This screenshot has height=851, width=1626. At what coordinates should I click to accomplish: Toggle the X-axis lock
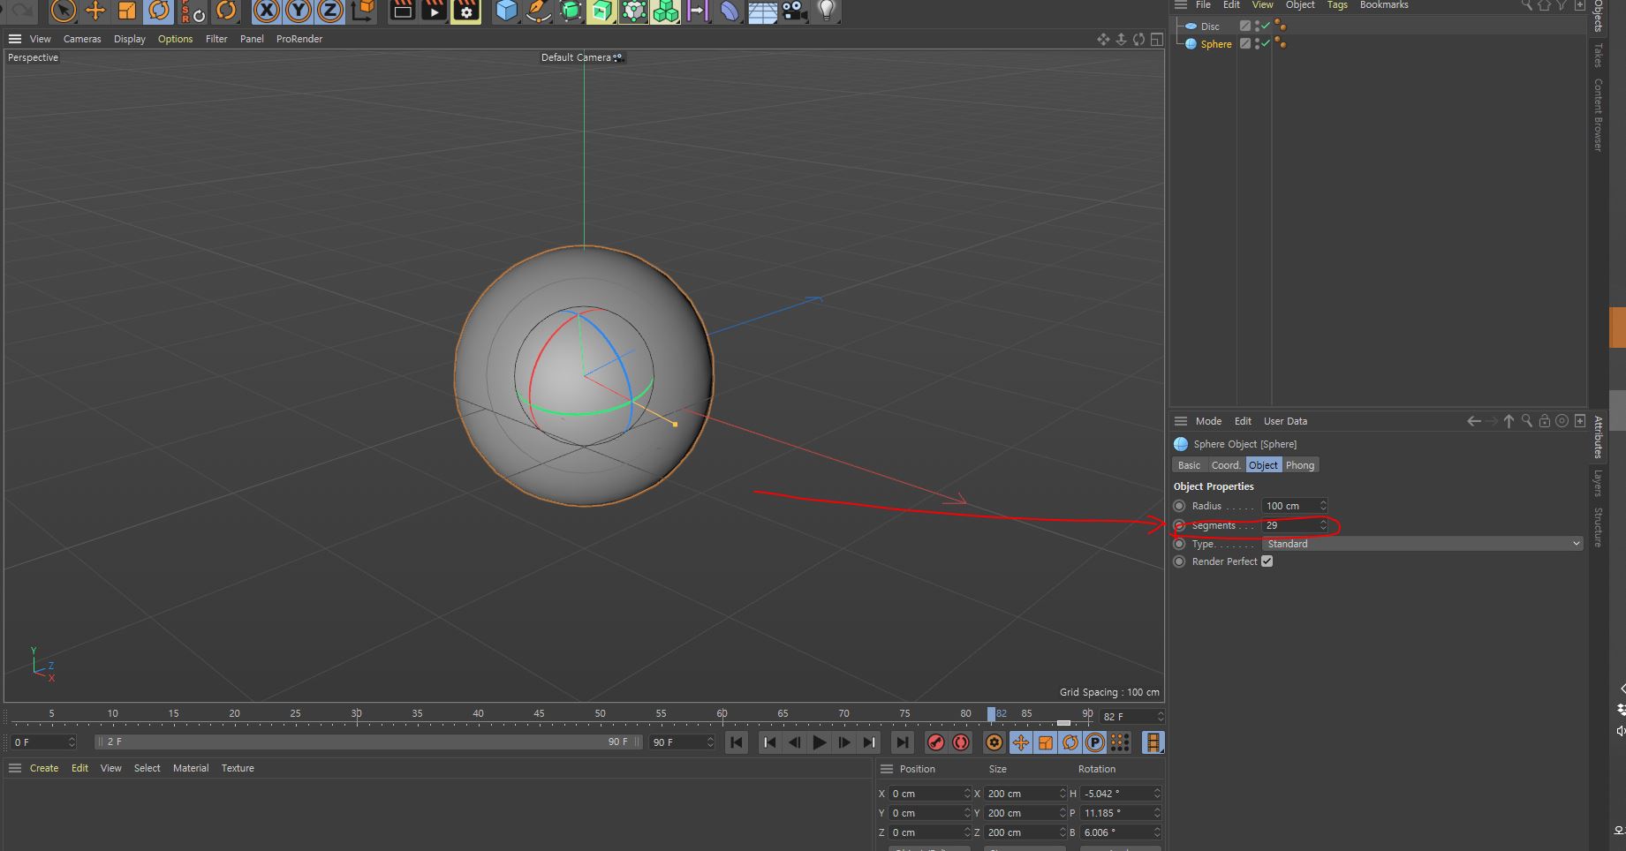coord(266,11)
